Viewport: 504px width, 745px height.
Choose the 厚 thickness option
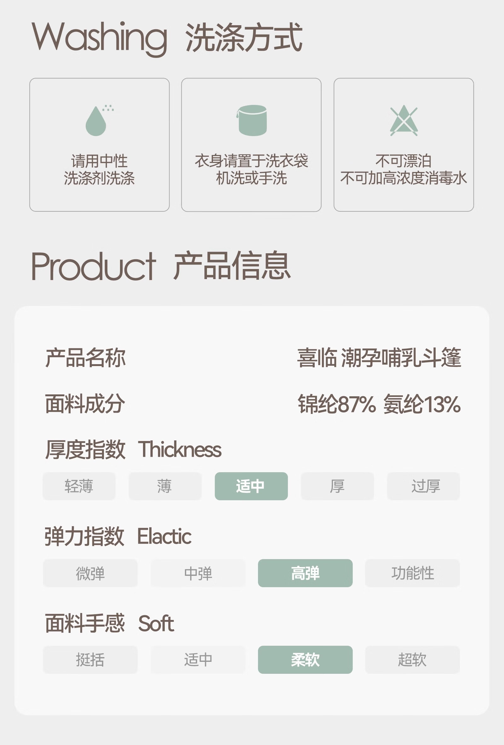coord(337,486)
